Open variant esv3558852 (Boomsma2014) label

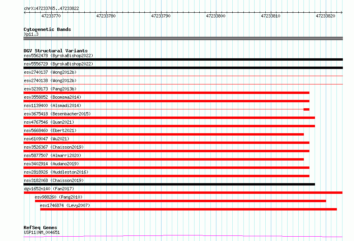pyautogui.click(x=53, y=97)
